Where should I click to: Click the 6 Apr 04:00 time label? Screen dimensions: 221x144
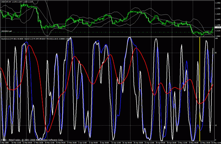[x=93, y=143]
